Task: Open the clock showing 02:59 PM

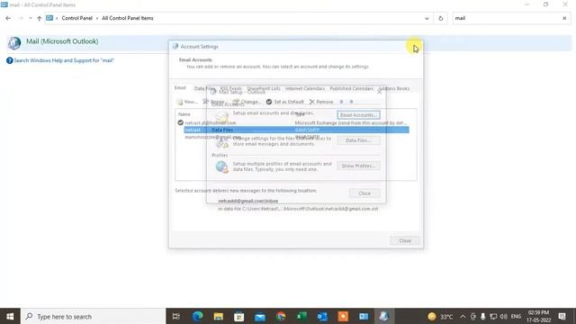Action: click(x=538, y=316)
